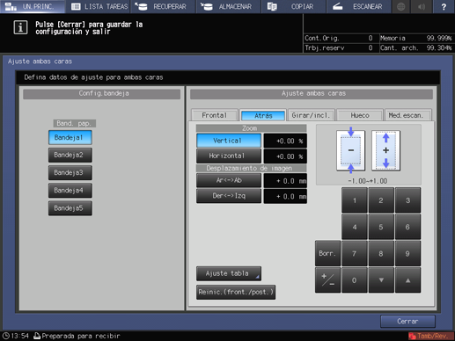Click the Der<->Izq value + 0.0 mm
Viewport: 455px width, 341px height.
tap(285, 196)
